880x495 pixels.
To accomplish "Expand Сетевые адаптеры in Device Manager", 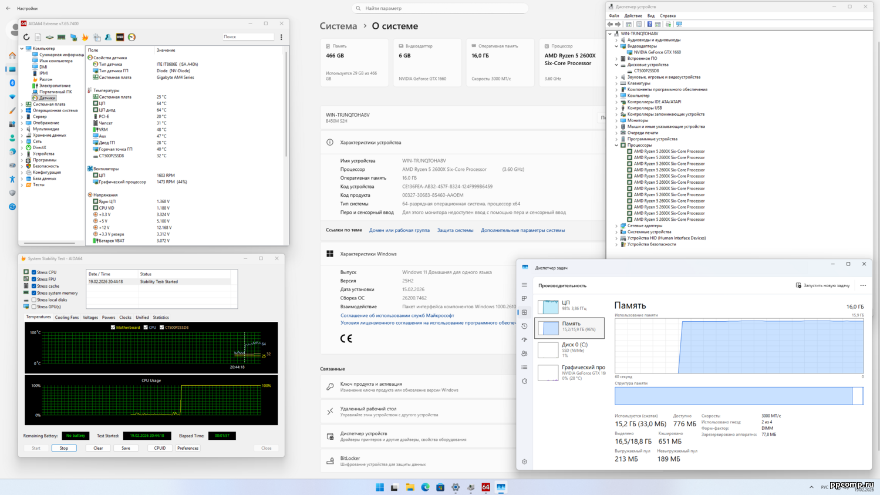I will tap(616, 225).
